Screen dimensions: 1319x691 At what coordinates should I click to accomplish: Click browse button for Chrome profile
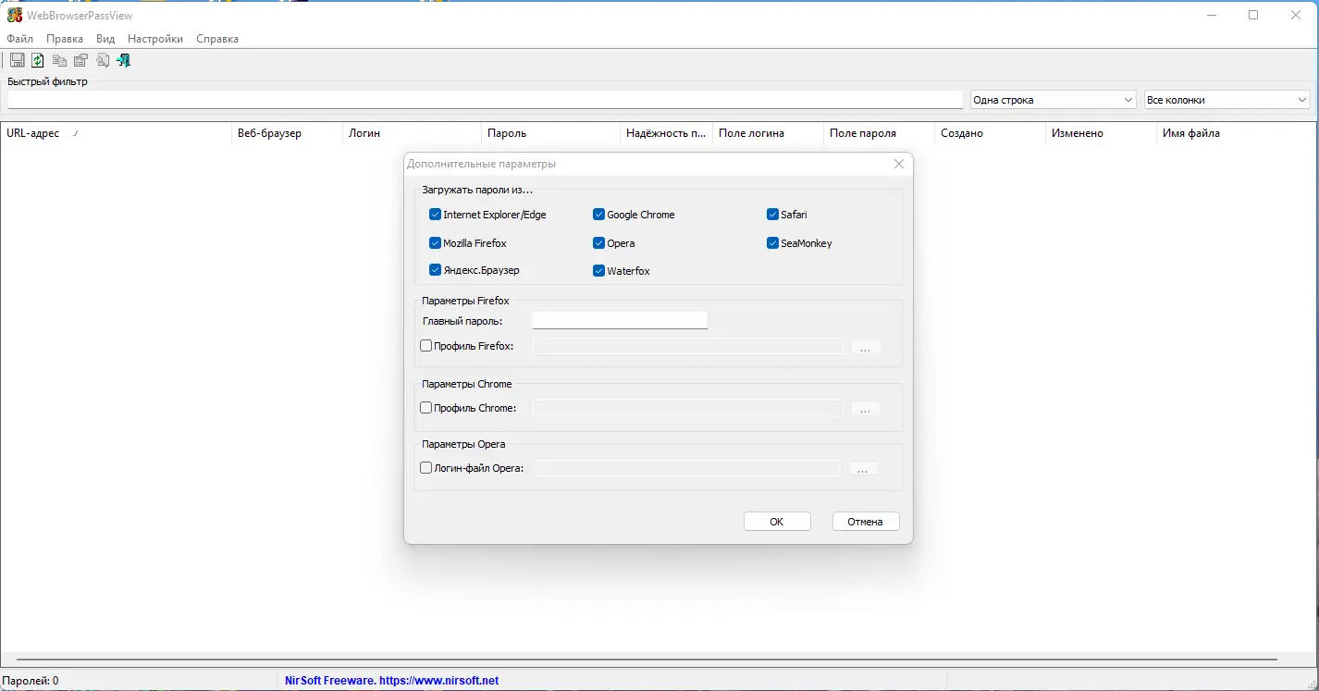[865, 409]
